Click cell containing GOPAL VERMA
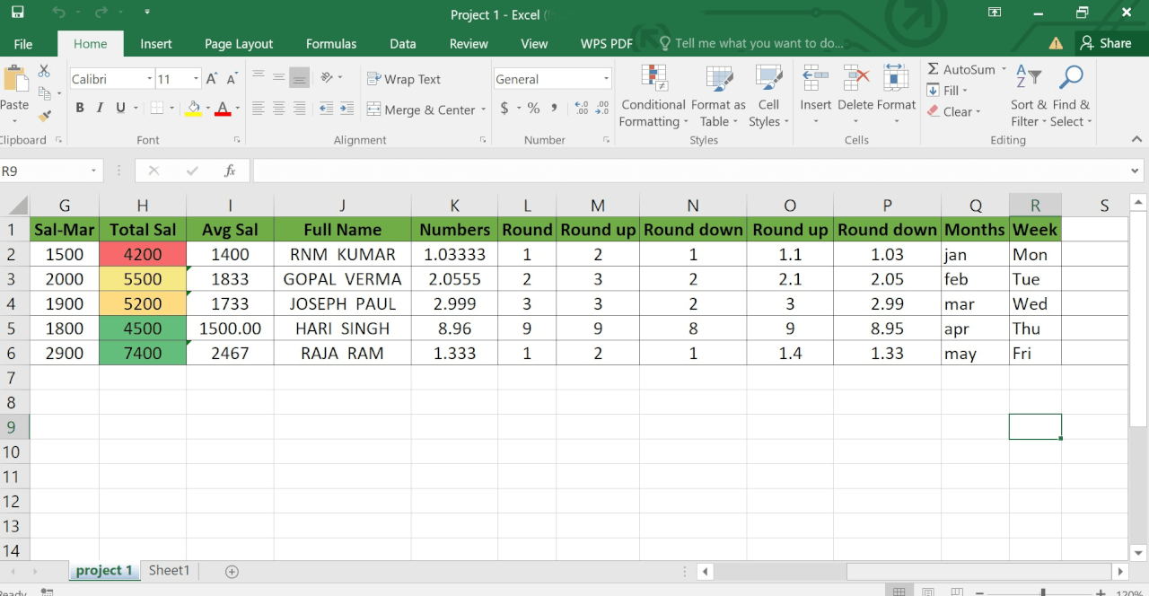 (x=343, y=279)
